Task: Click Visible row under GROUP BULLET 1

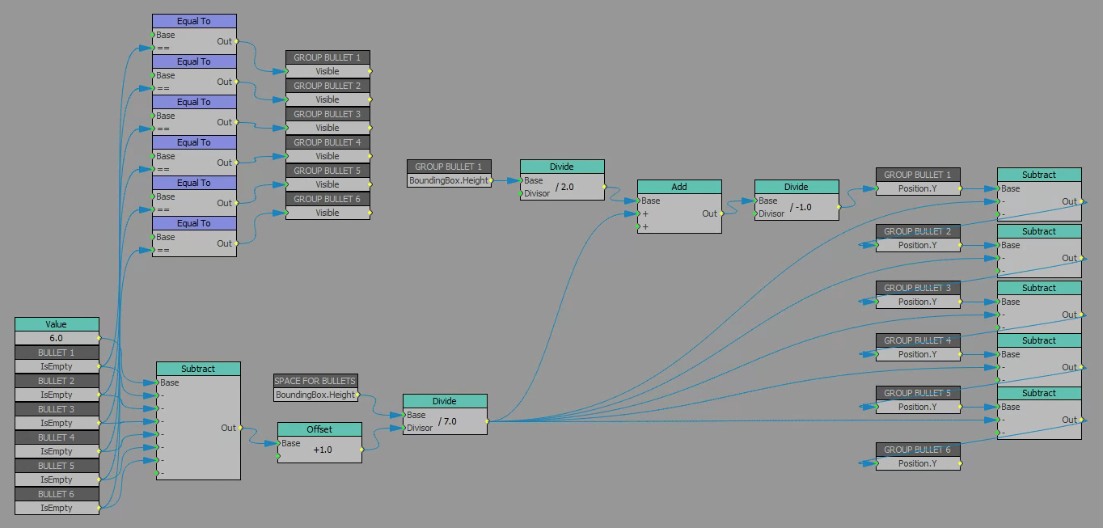Action: 328,71
